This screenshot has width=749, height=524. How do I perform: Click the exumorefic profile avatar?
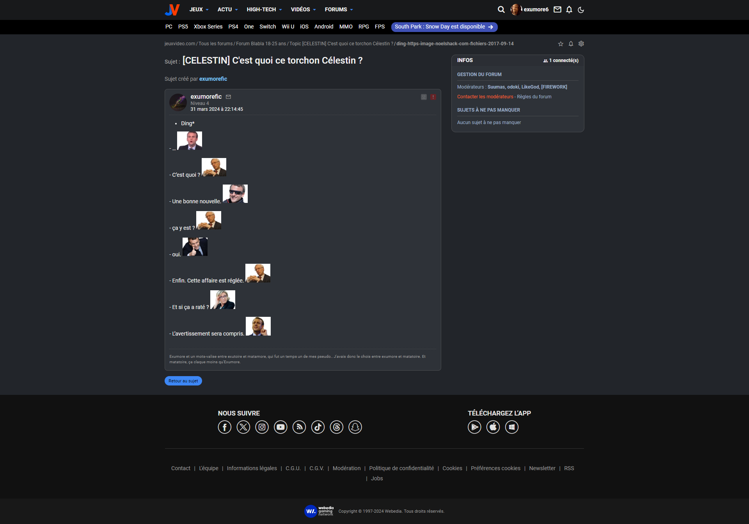[x=178, y=102]
